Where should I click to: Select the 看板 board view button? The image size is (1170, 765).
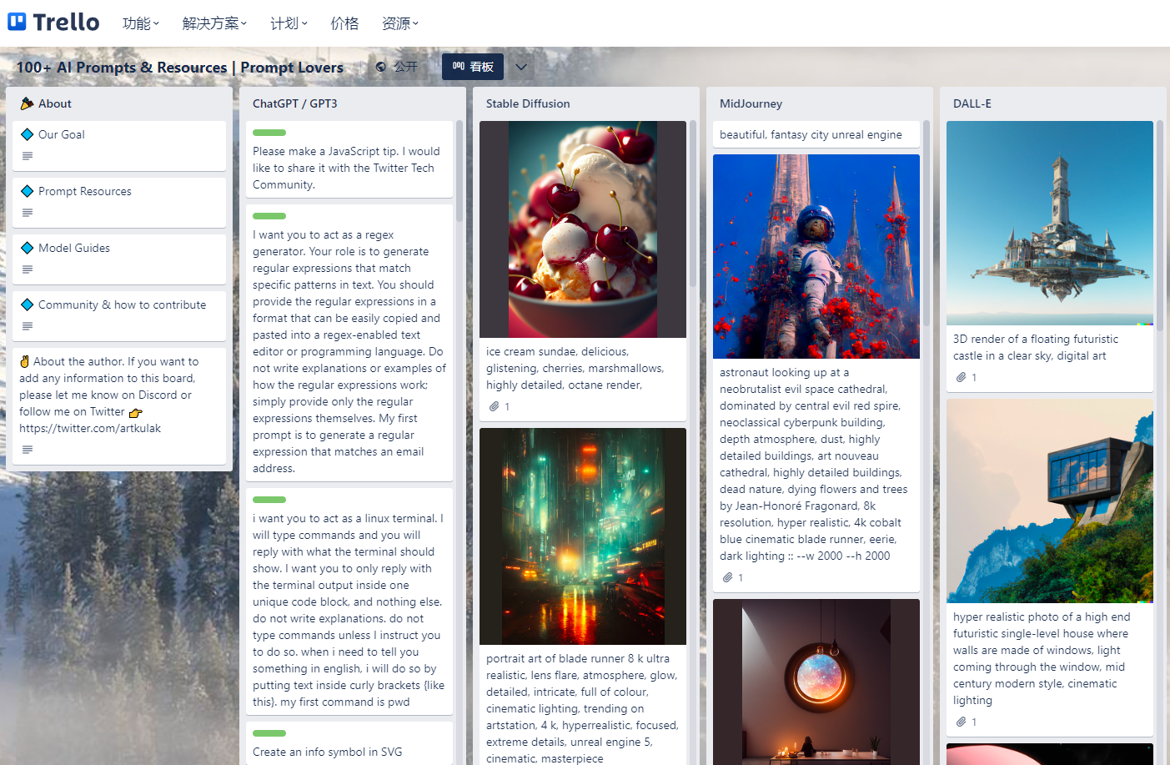pos(473,67)
